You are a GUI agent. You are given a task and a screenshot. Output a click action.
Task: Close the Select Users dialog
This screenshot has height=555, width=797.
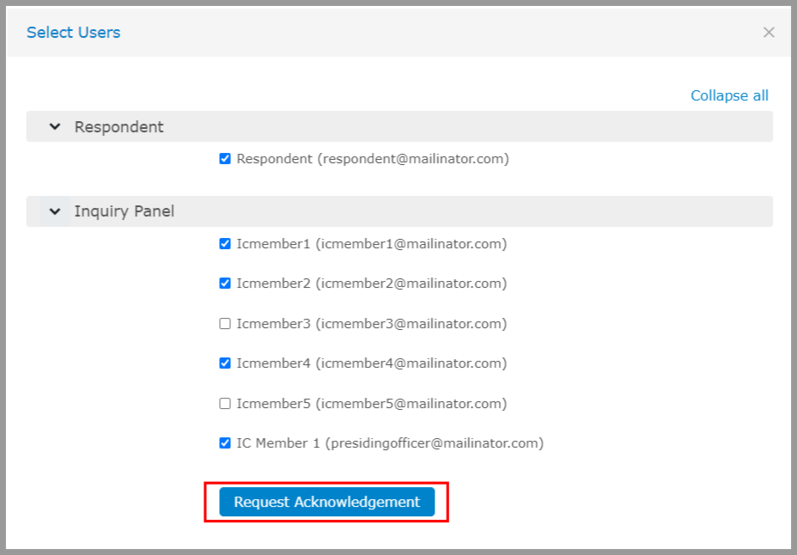pos(769,33)
